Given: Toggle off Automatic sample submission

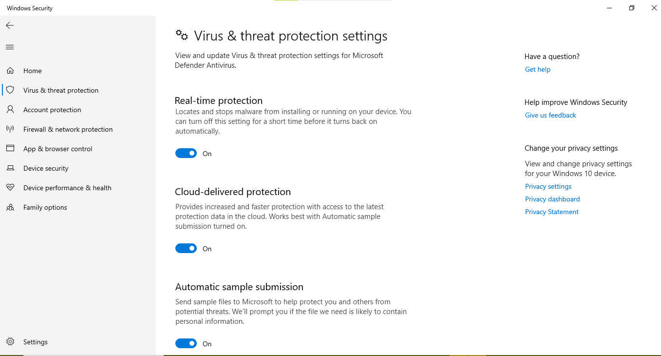Looking at the screenshot, I should (186, 343).
